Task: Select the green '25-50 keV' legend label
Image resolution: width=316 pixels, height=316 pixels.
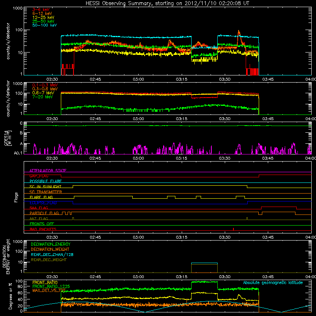Action: 43,21
